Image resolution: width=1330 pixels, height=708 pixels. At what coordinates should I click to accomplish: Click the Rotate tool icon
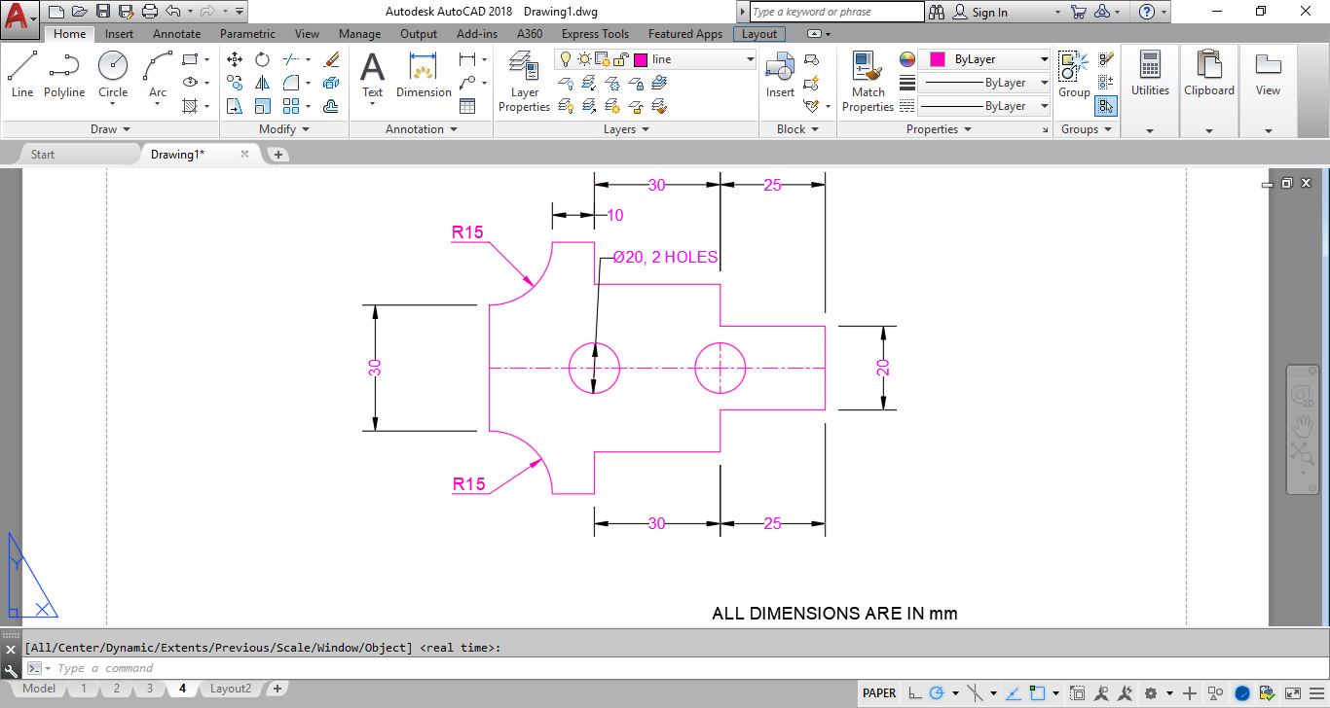262,59
